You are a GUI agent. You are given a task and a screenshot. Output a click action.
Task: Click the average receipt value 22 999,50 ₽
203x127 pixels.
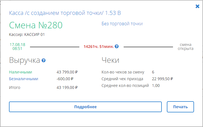point(162,79)
